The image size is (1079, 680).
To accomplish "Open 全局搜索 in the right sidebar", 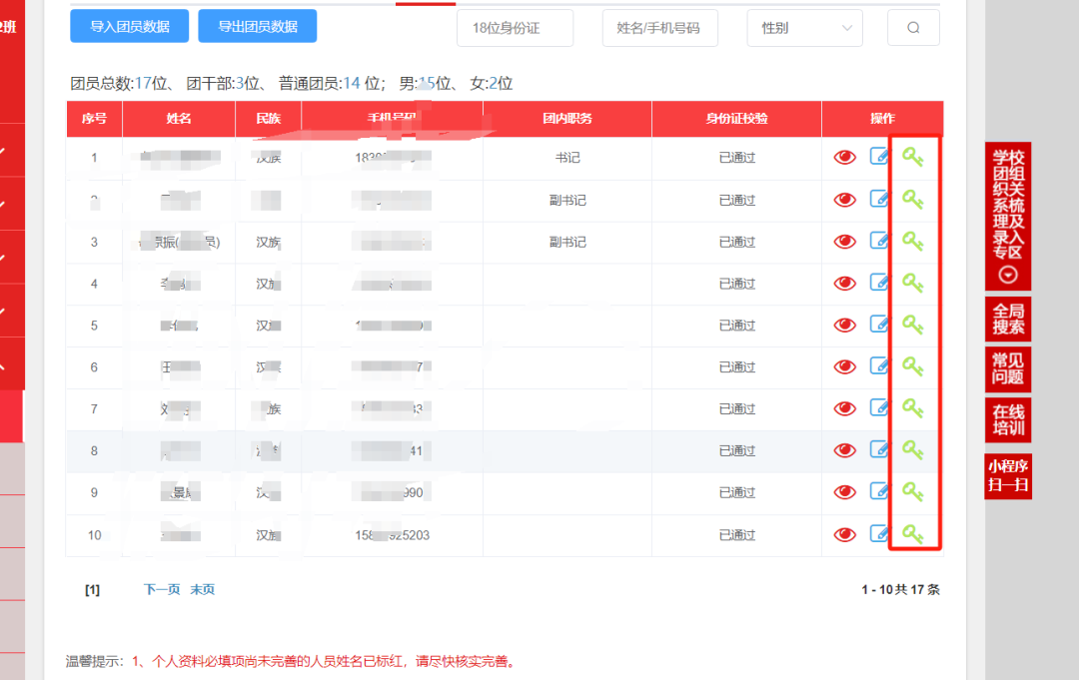I will click(x=1007, y=319).
